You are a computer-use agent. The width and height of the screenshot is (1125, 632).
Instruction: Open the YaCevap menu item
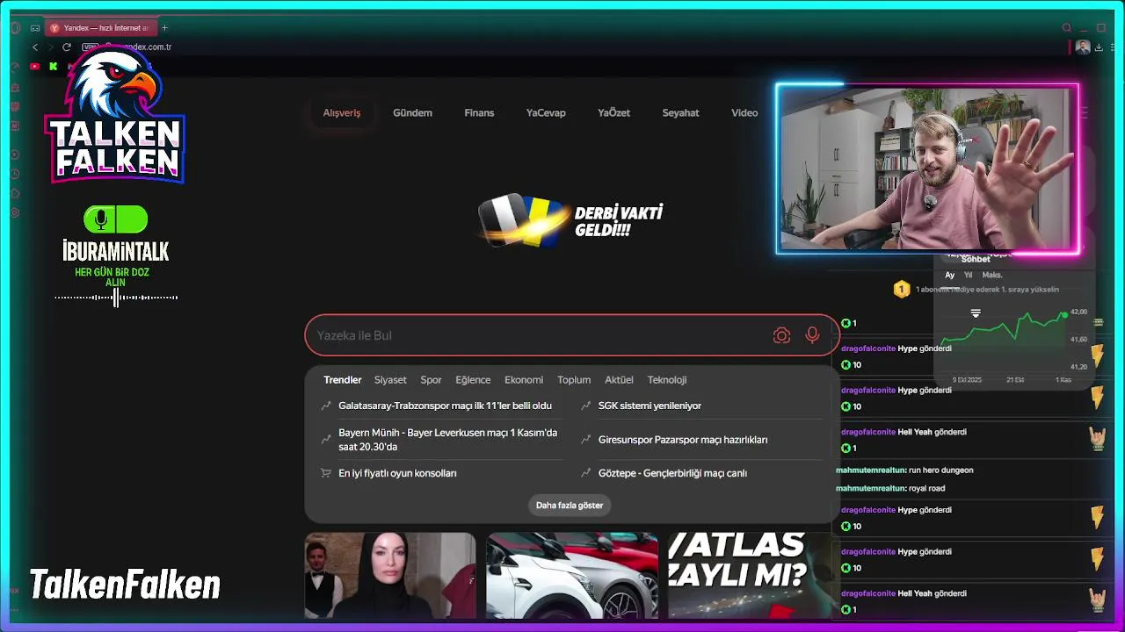[546, 112]
